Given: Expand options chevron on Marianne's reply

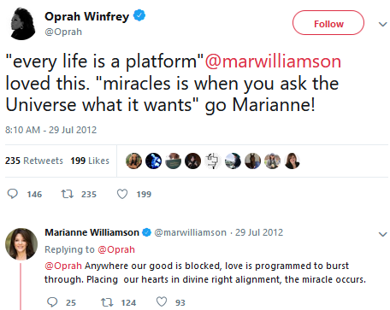Looking at the screenshot, I should coord(382,234).
